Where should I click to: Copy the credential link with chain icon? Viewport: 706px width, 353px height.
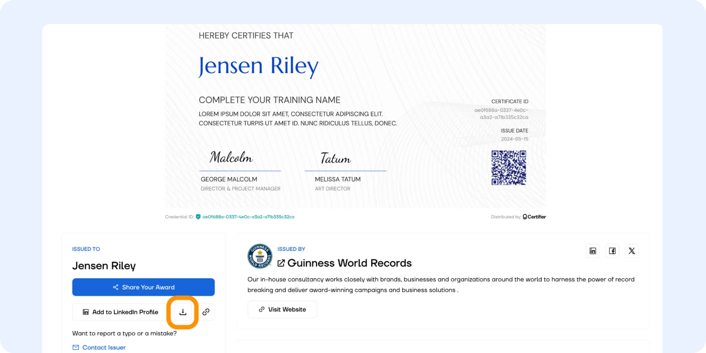click(206, 312)
